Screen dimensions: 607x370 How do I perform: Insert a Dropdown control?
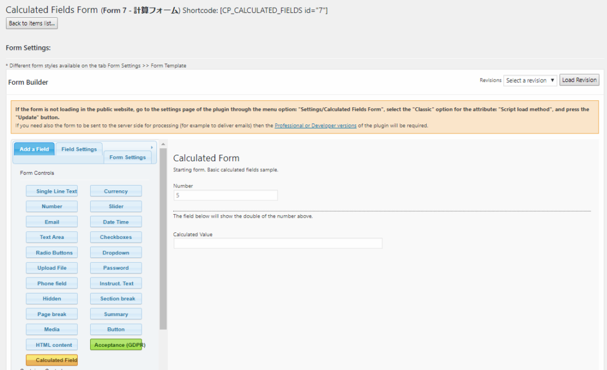click(x=116, y=253)
